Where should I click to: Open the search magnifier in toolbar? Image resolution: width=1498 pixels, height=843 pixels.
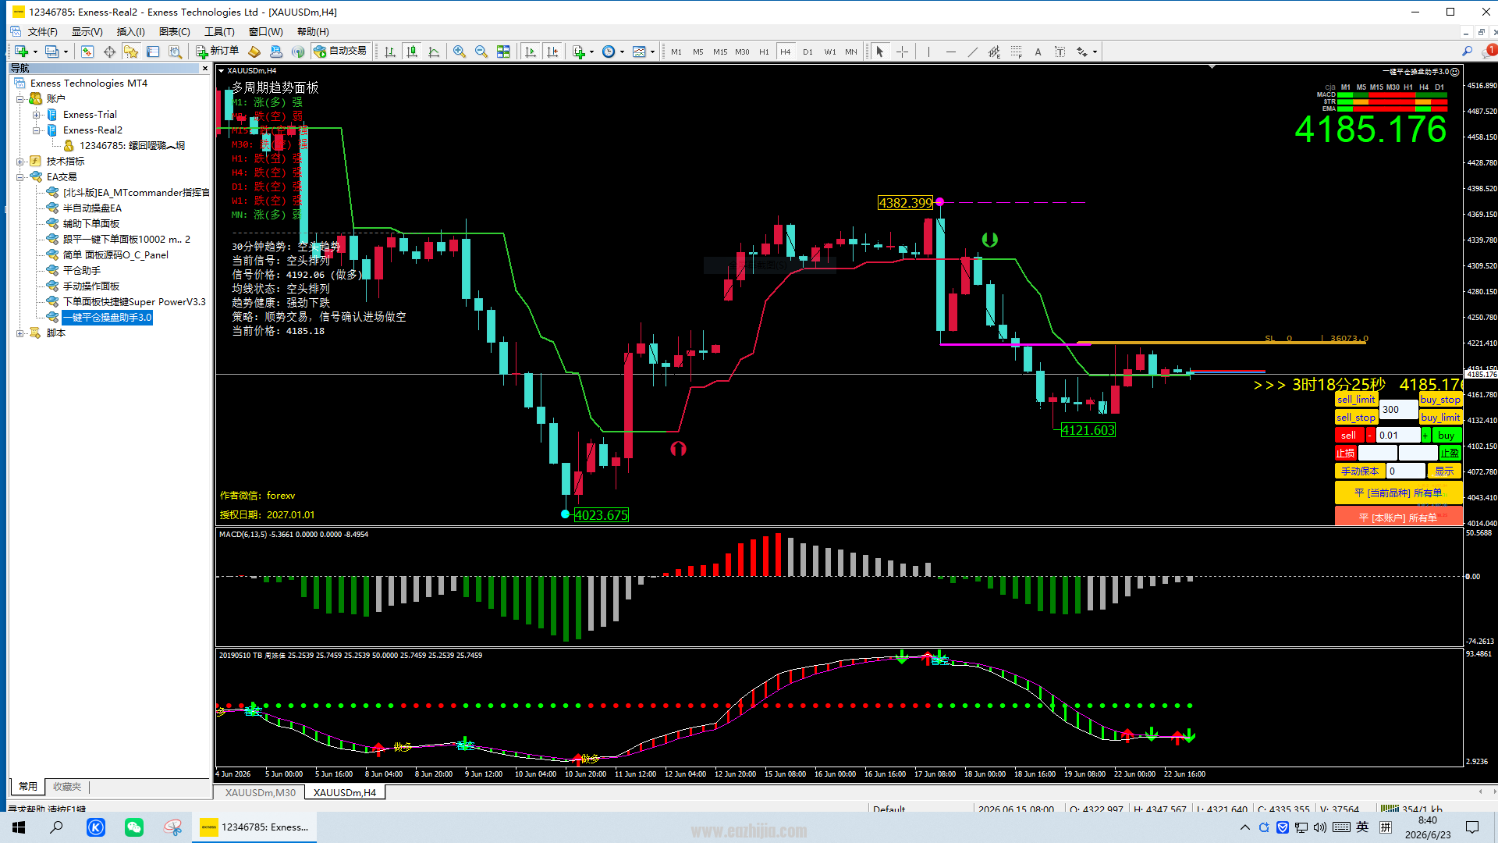pos(1467,52)
